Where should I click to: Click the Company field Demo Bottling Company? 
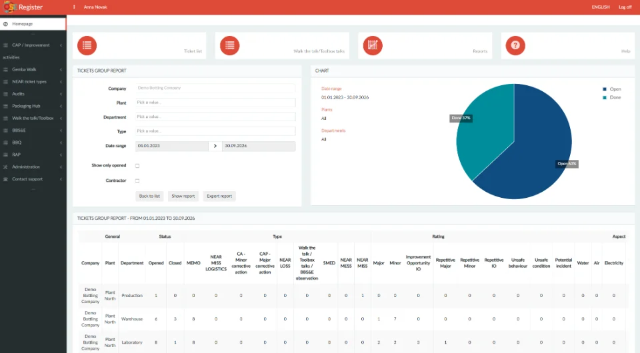[x=215, y=88]
